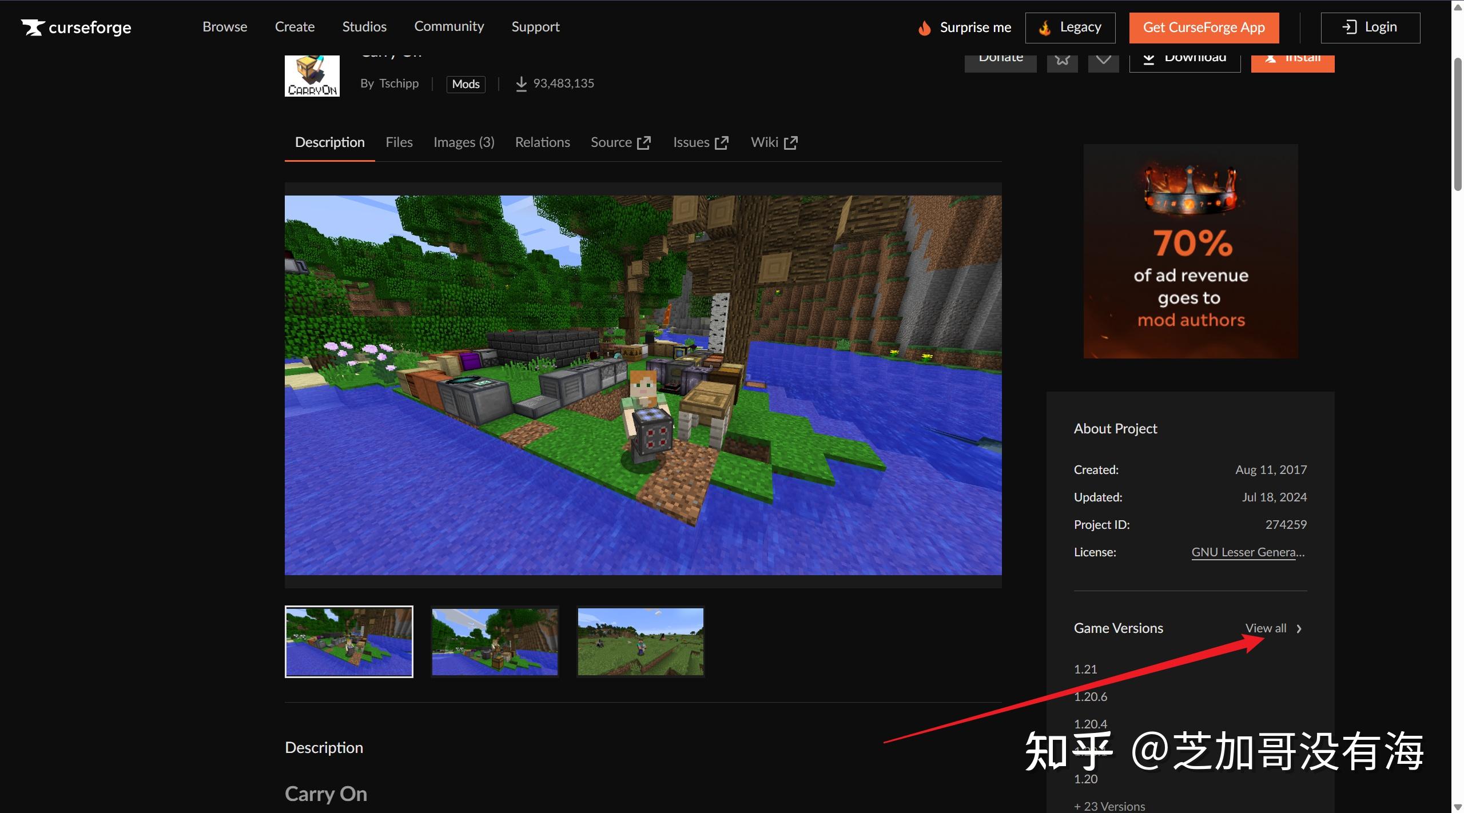Open the Community menu
Screen dimensions: 1464x813
click(449, 27)
